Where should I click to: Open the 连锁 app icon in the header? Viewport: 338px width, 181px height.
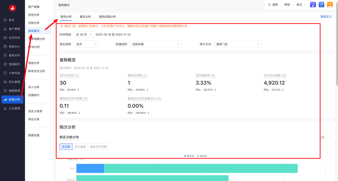[313, 4]
